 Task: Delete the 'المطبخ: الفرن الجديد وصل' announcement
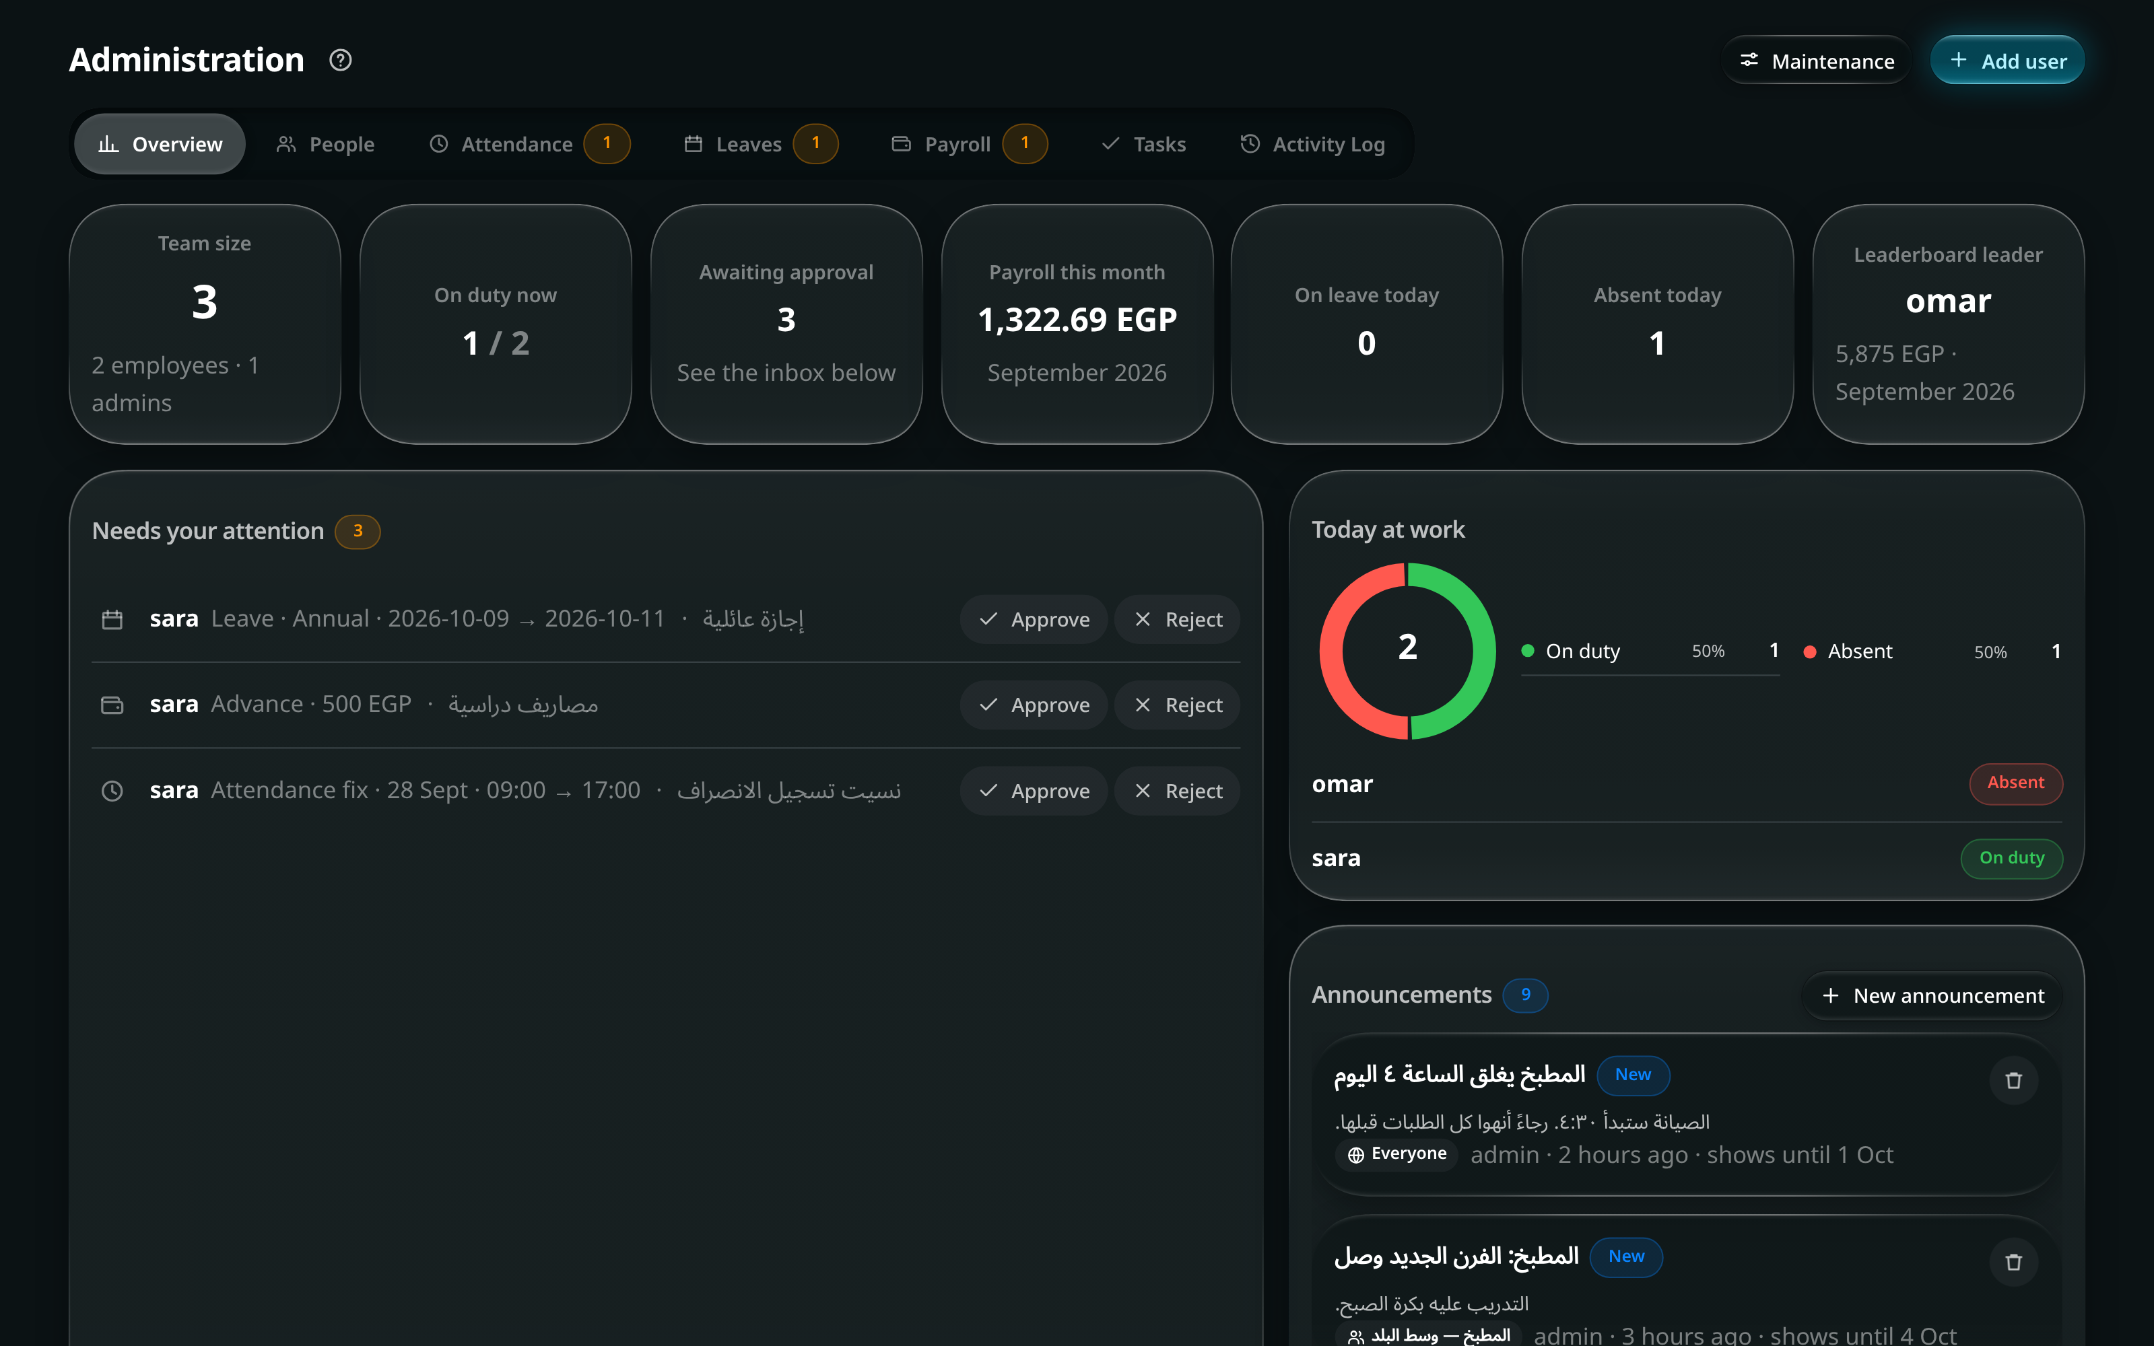[2013, 1263]
